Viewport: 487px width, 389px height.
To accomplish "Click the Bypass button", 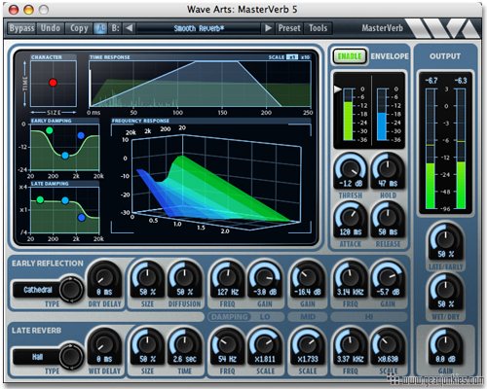I will [x=21, y=28].
